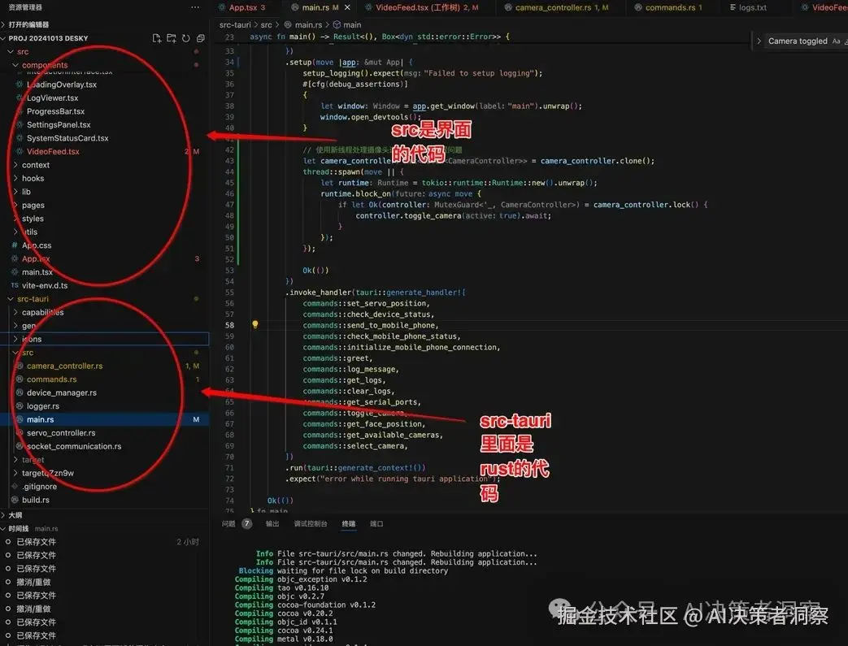The height and width of the screenshot is (646, 848).
Task: Refresh the explorer file tree
Action: [x=186, y=38]
